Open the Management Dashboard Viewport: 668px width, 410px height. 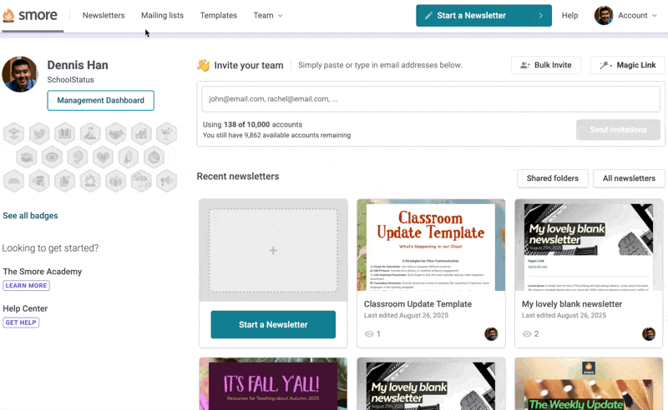(100, 100)
